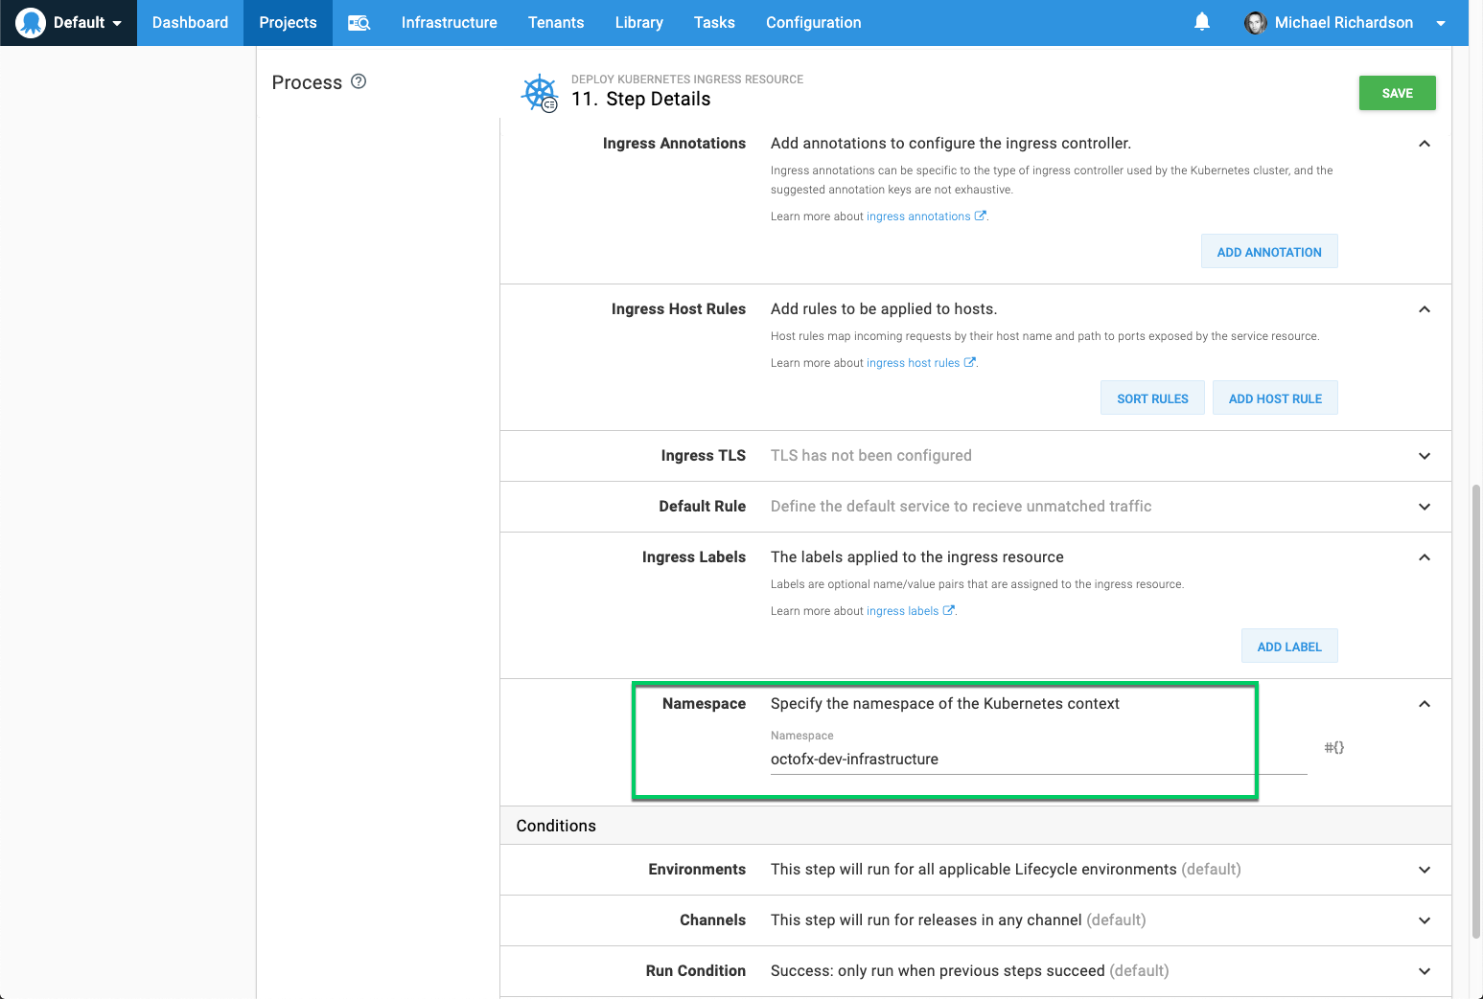Click the #{} variable binding icon for Namespace
Screen dimensions: 1483x999
point(1333,747)
